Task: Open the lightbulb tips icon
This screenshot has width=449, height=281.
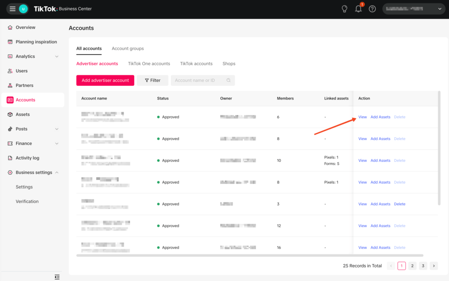Action: [345, 9]
